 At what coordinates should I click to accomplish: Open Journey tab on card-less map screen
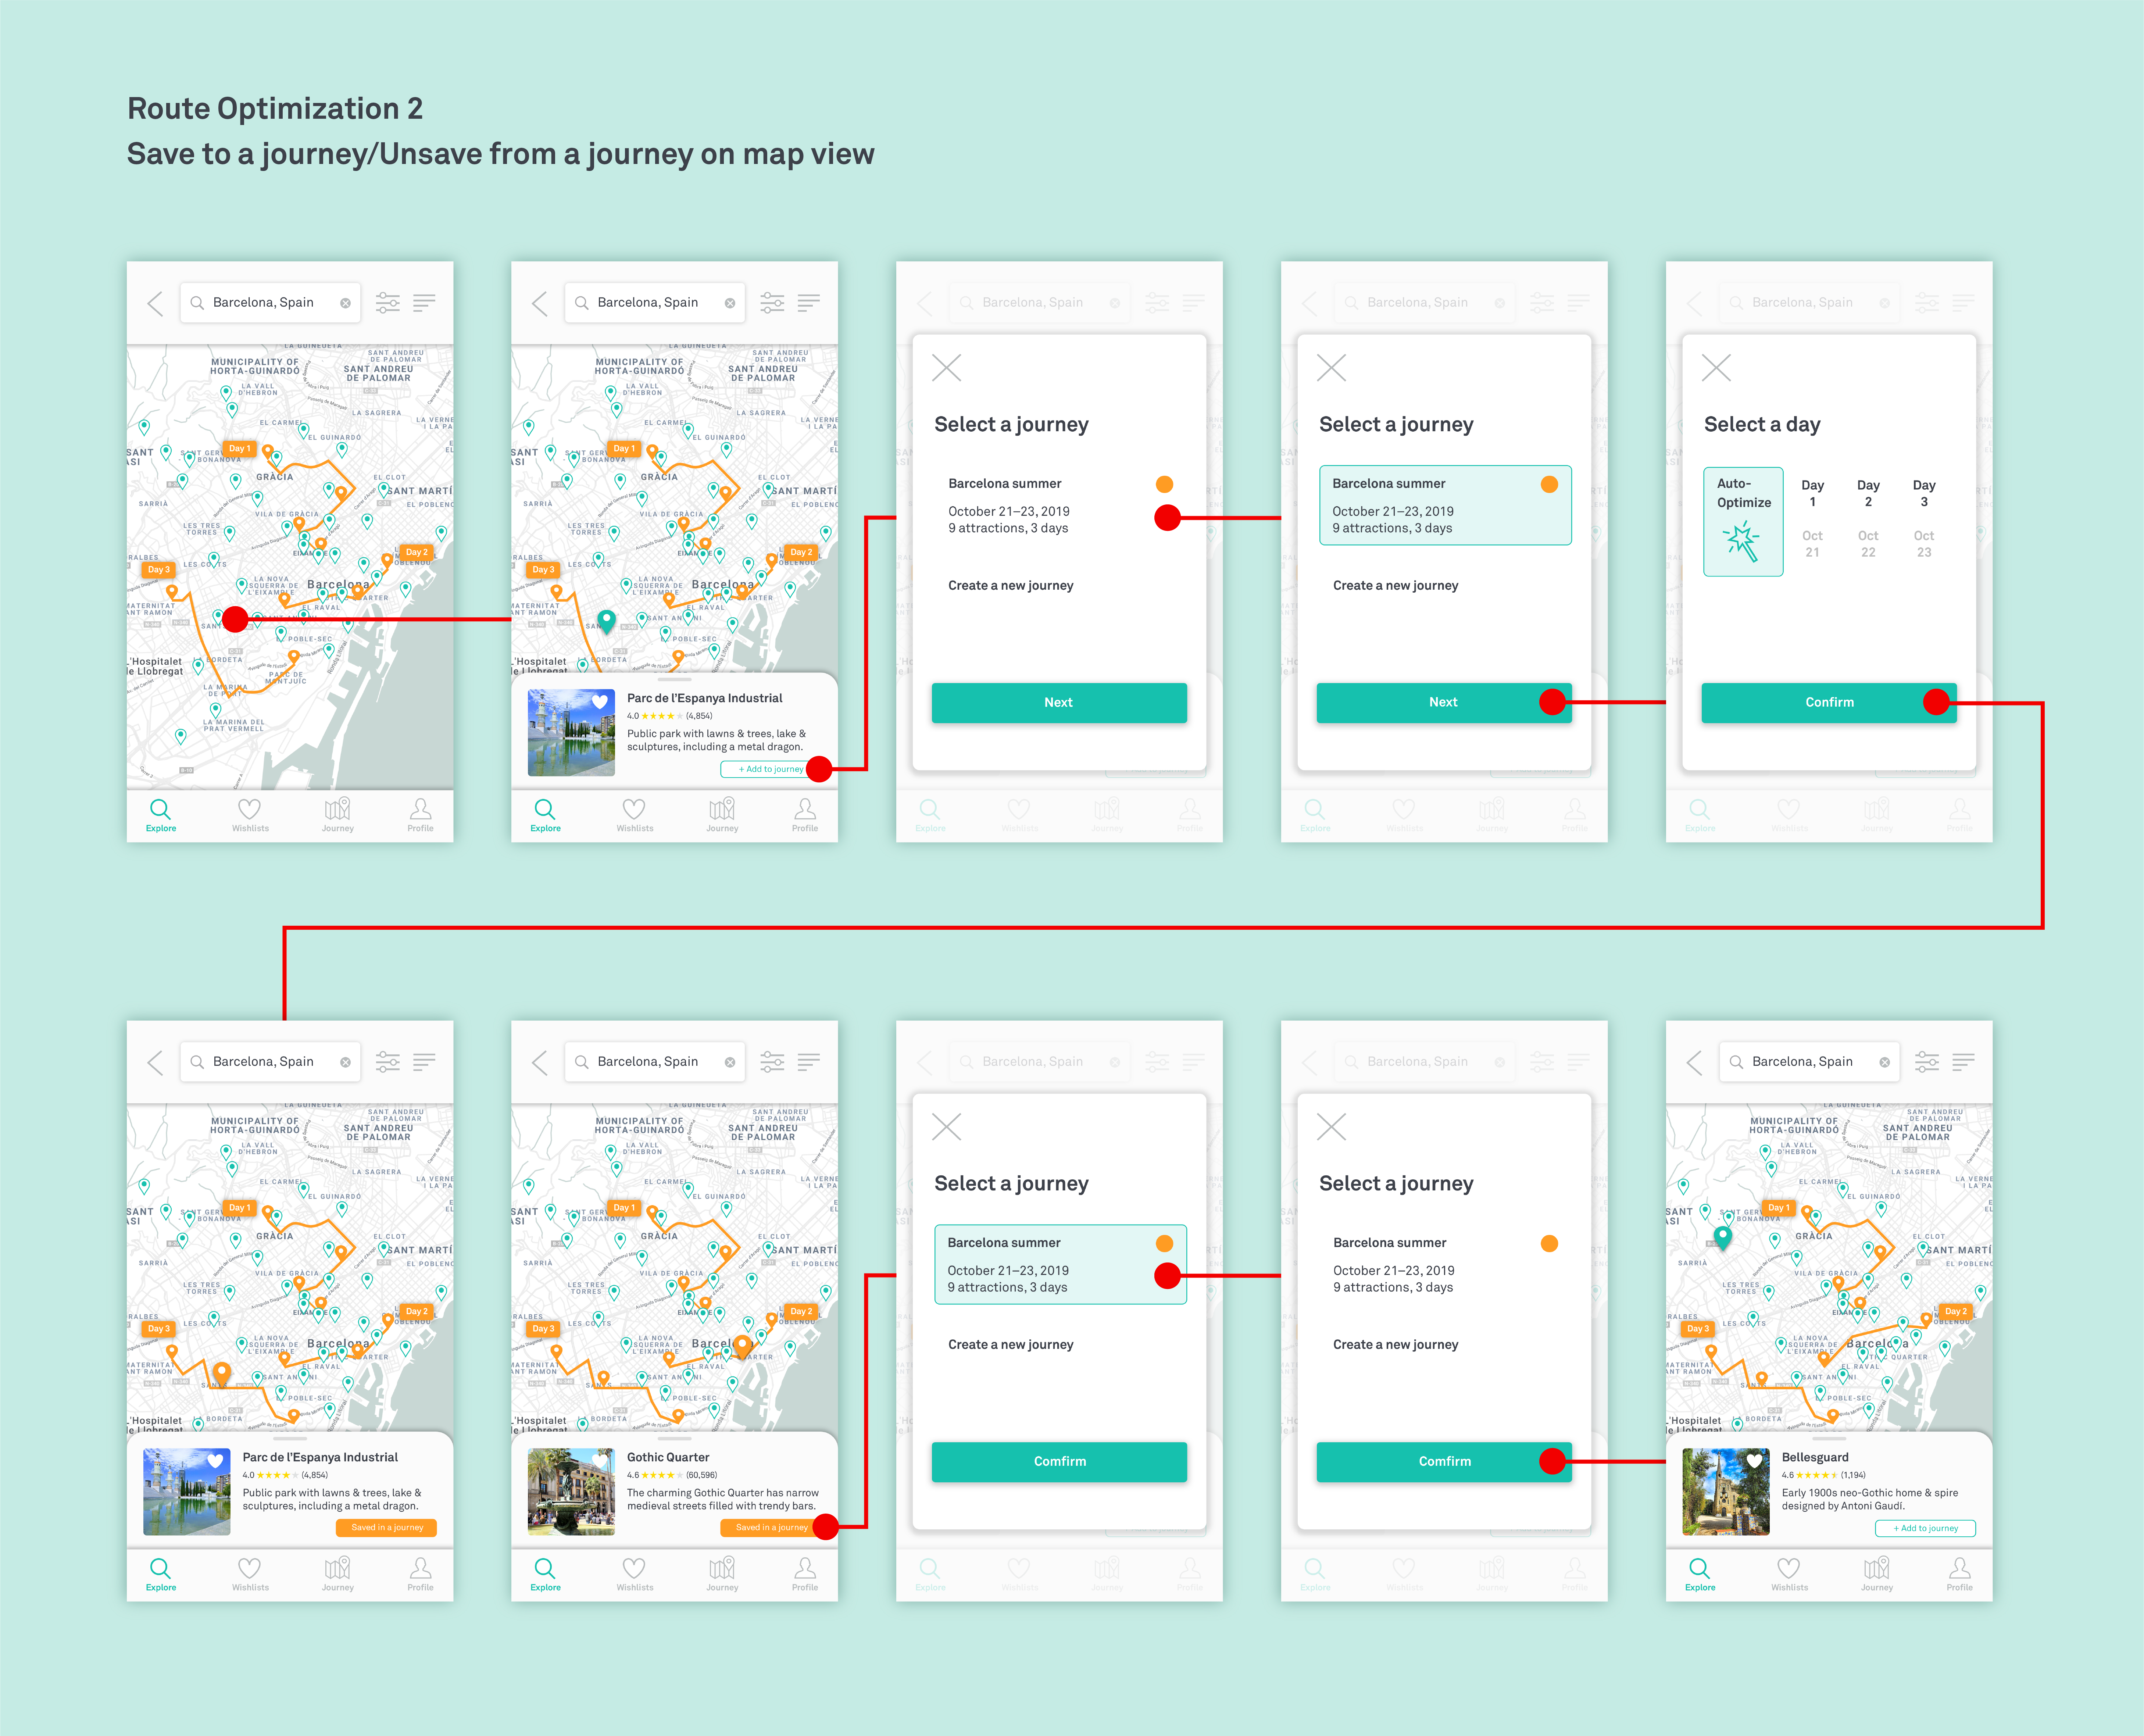point(337,815)
